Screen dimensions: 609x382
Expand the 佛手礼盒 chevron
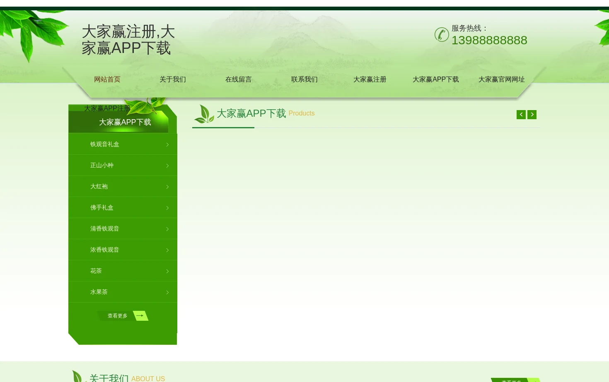click(x=167, y=208)
